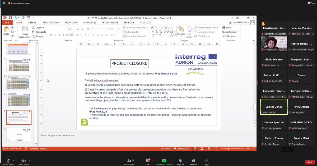This screenshot has height=166, width=317.
Task: Click the red Esci leave button
Action: pyautogui.click(x=310, y=162)
